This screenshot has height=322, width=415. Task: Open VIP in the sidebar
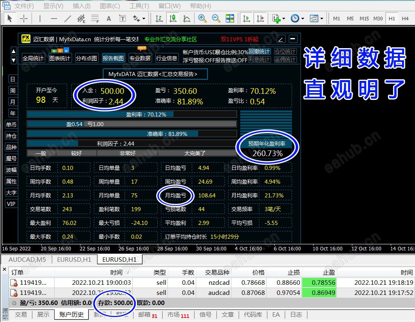(11, 204)
